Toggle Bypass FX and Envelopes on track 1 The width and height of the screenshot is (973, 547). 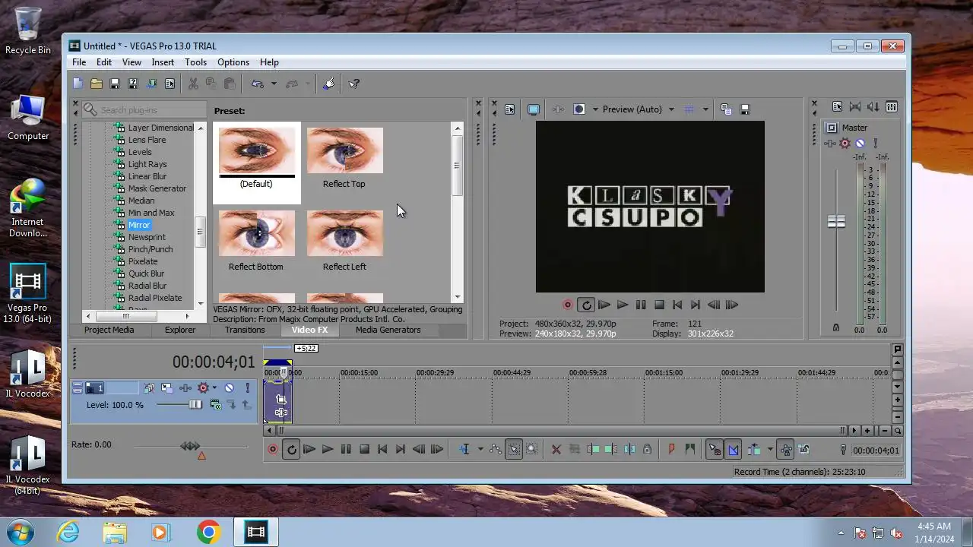point(149,388)
